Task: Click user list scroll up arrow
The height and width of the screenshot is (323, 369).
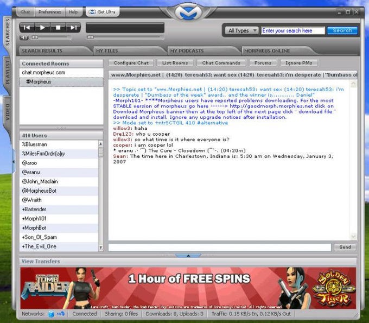Action: coord(101,143)
